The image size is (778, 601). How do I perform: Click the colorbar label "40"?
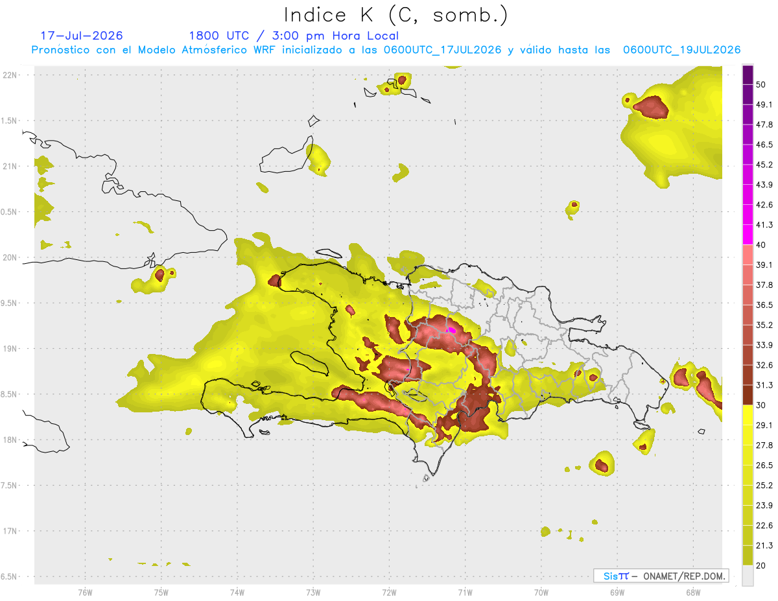pos(761,245)
